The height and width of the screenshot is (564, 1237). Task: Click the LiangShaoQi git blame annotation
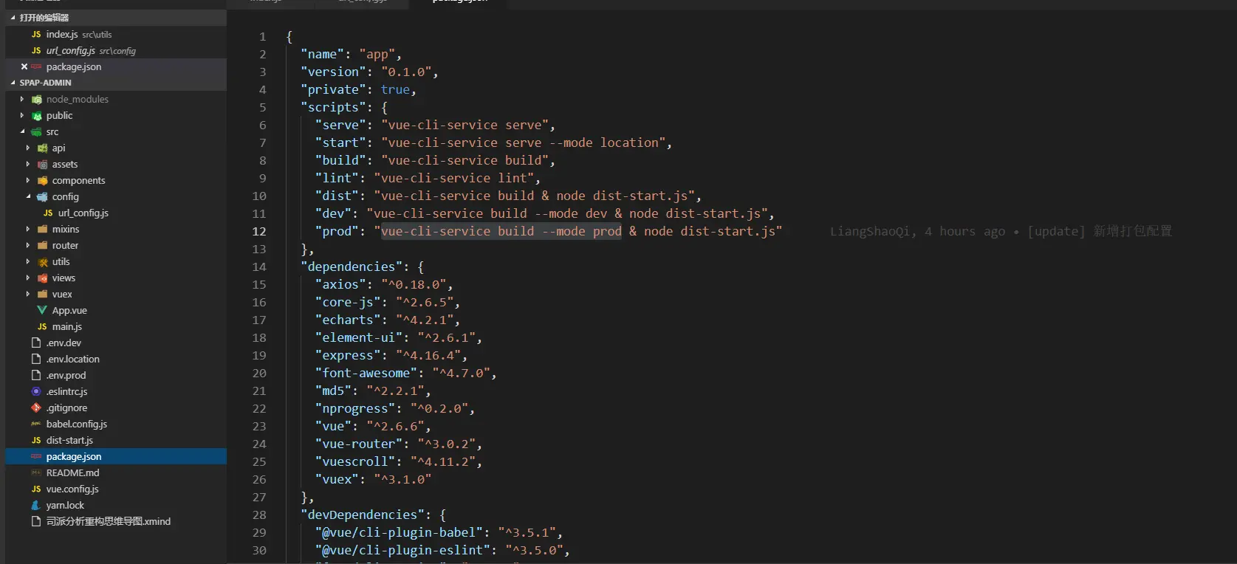[1001, 231]
